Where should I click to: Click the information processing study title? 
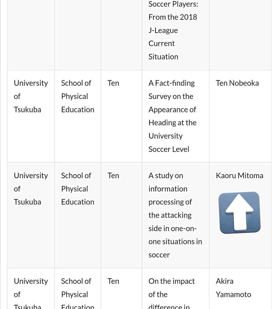click(175, 215)
